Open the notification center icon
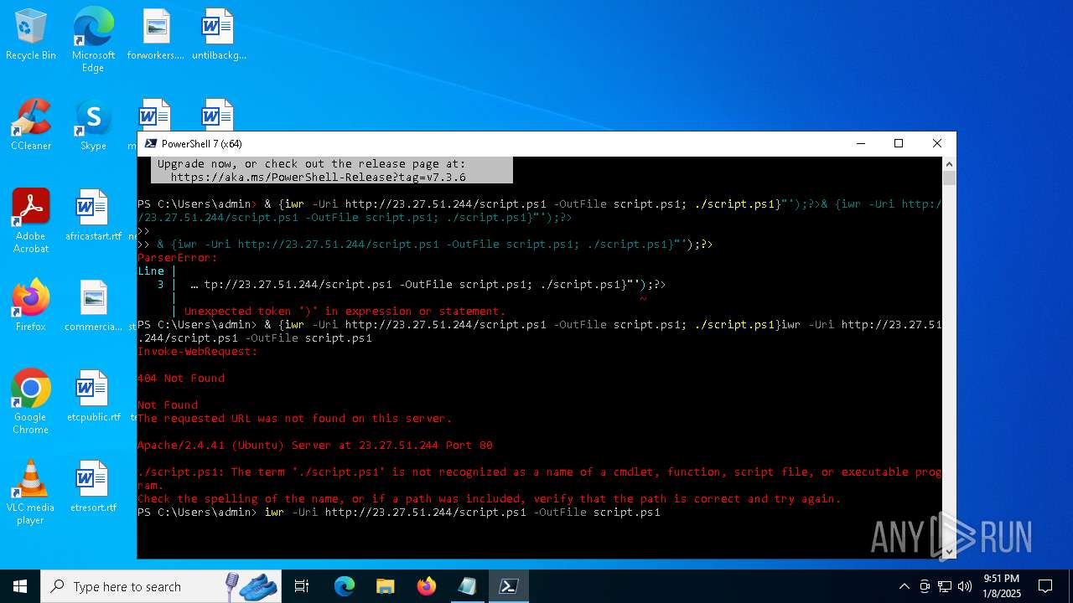 tap(1045, 586)
